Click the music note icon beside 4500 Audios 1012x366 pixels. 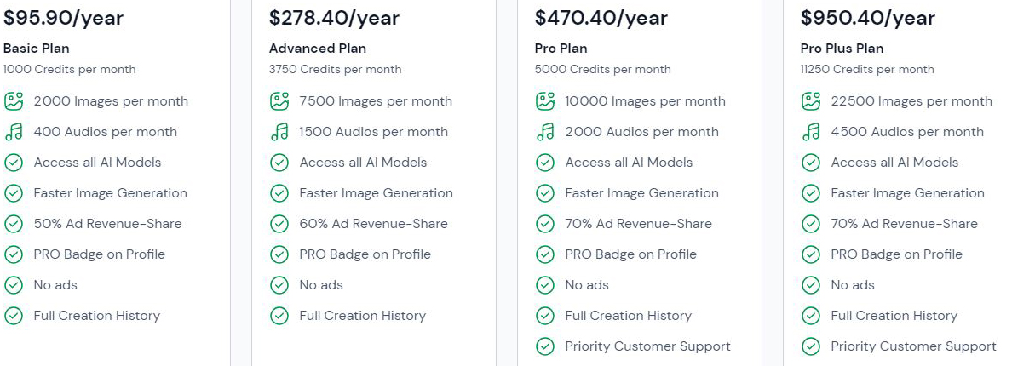pos(811,132)
